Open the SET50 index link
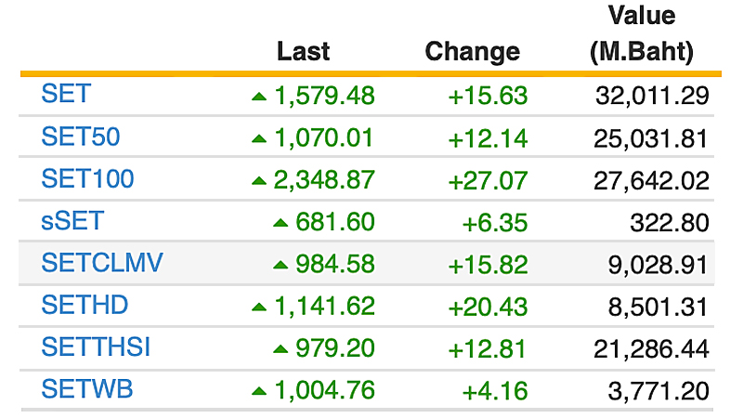 point(81,137)
